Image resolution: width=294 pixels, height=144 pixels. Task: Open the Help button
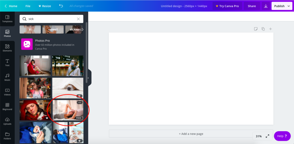coord(282,136)
